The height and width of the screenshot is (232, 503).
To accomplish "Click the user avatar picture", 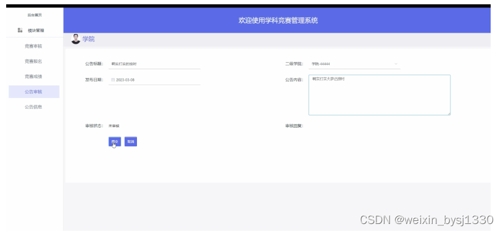I will pos(76,39).
